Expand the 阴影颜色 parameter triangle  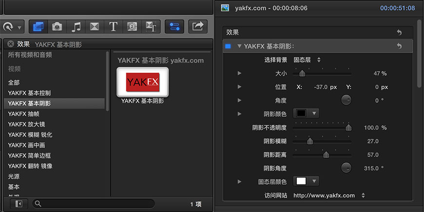click(x=239, y=114)
